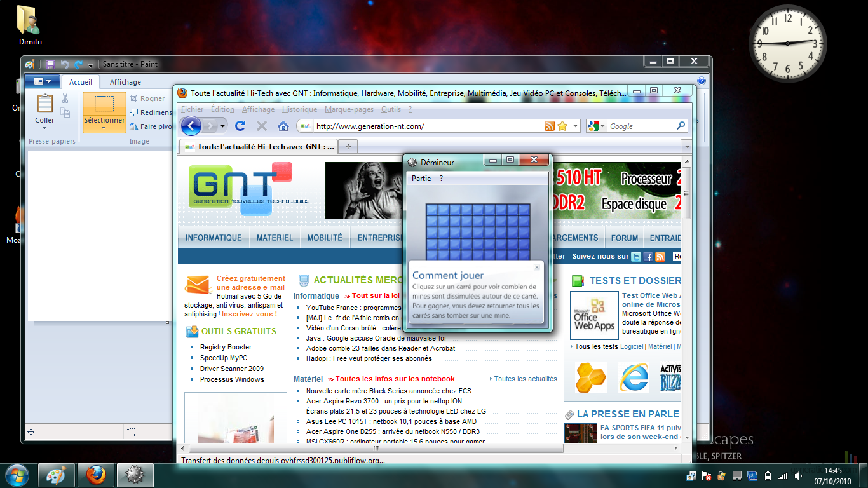Open the INFORMATIQUE site navigation tab
This screenshot has width=868, height=488.
214,238
